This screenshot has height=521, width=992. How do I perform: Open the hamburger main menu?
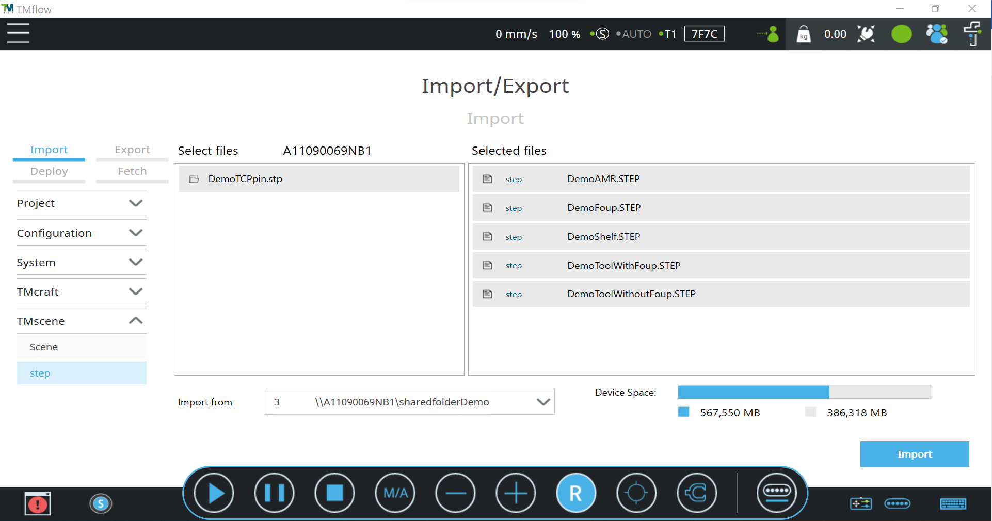[18, 34]
